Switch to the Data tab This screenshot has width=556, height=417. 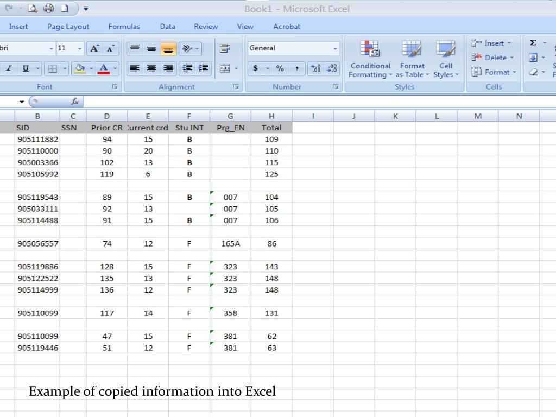coord(167,27)
